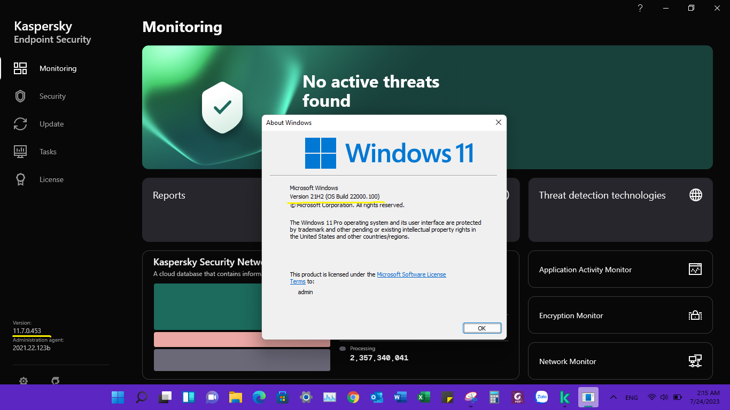Open the Zalo app from taskbar
This screenshot has width=730, height=410.
tap(541, 397)
